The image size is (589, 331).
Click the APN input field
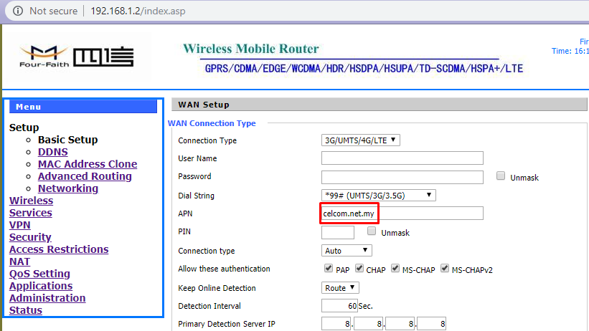(x=402, y=214)
